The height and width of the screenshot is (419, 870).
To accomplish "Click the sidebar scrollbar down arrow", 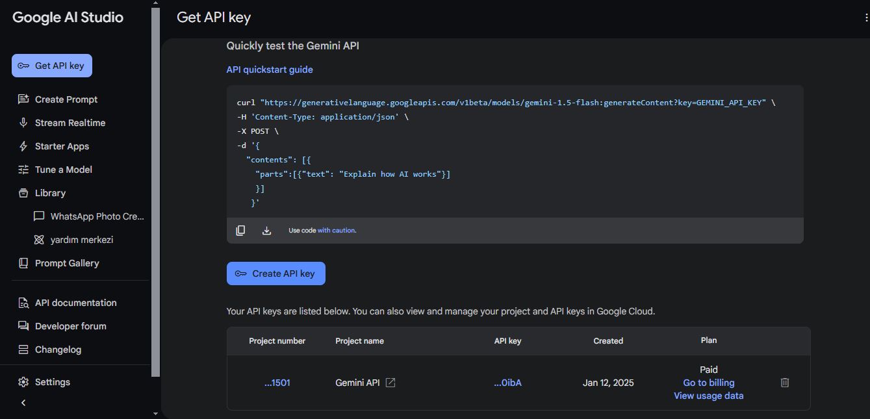I will tap(155, 414).
